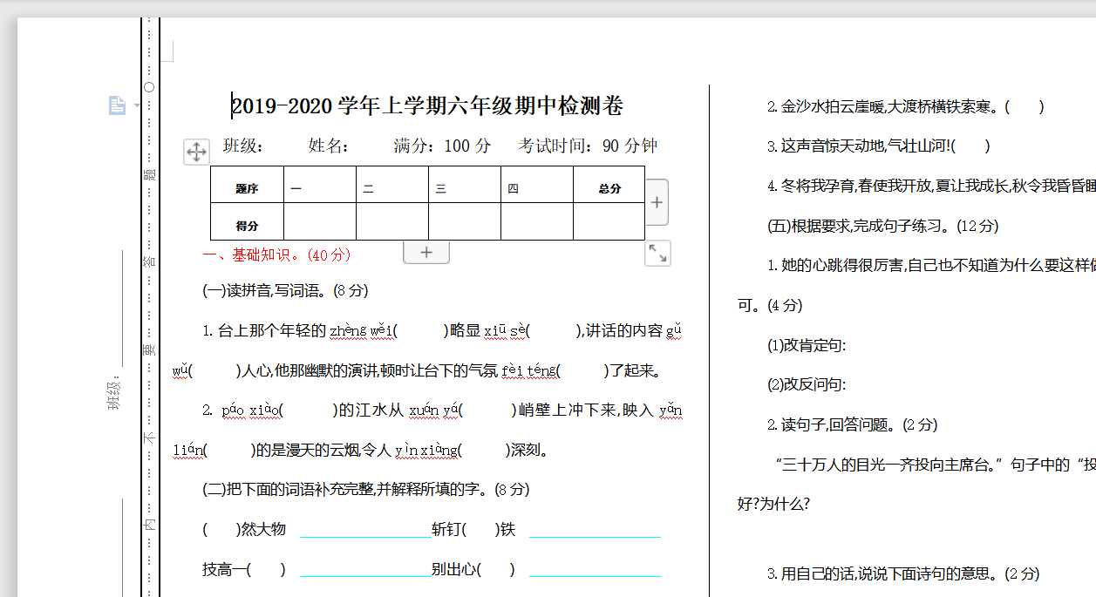This screenshot has width=1096, height=597.
Task: Click the 得分 row label cell
Action: (x=247, y=225)
